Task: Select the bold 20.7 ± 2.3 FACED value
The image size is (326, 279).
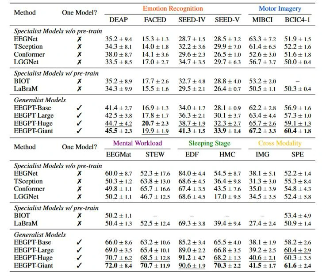Action: [x=155, y=123]
